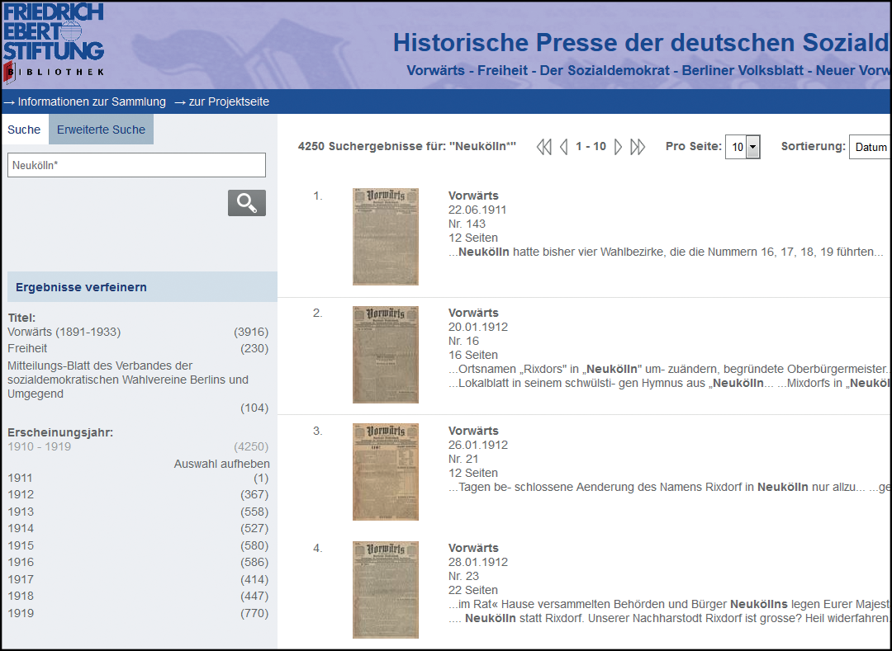Screen dimensions: 892x651
Task: Click the Historische Presse heading
Action: point(642,43)
